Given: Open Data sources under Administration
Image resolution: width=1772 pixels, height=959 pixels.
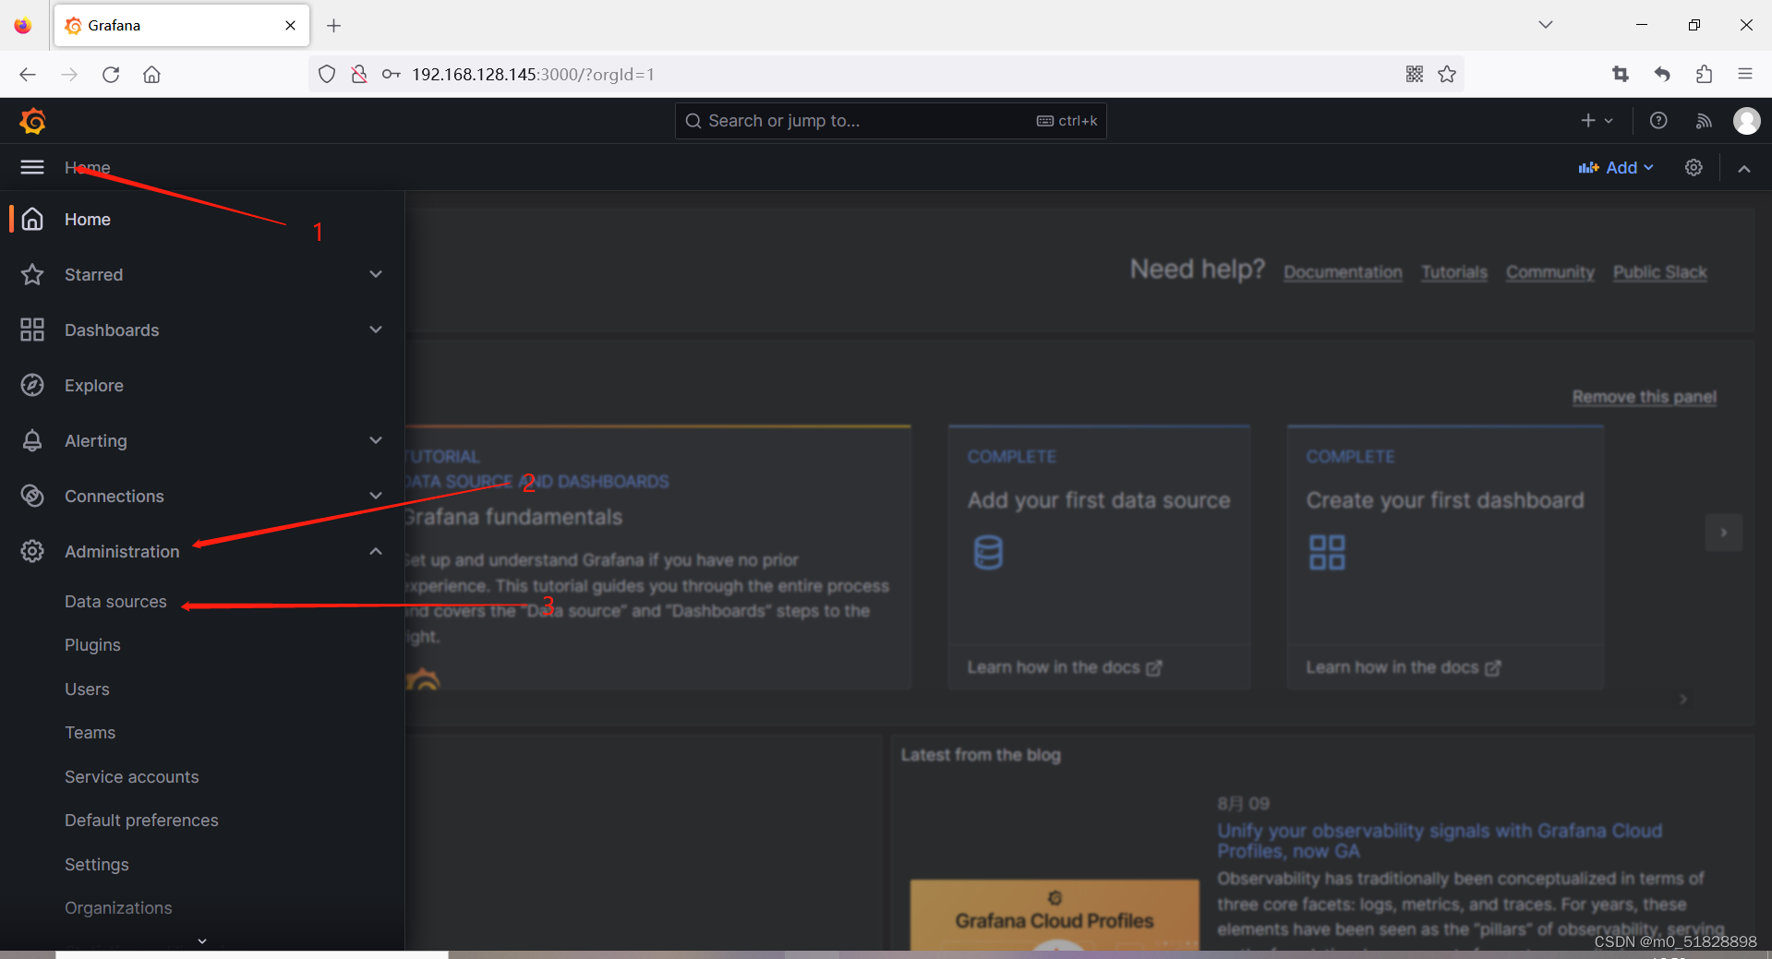Looking at the screenshot, I should click(x=115, y=602).
